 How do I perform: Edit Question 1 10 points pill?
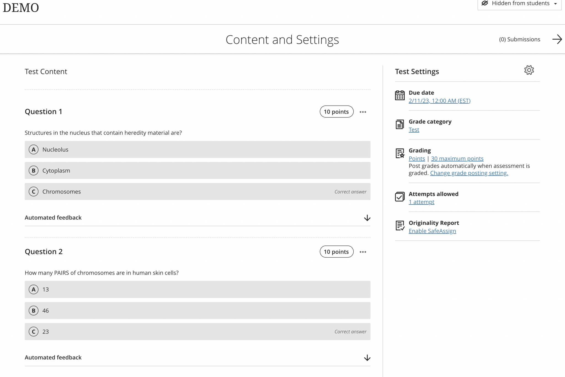(337, 112)
